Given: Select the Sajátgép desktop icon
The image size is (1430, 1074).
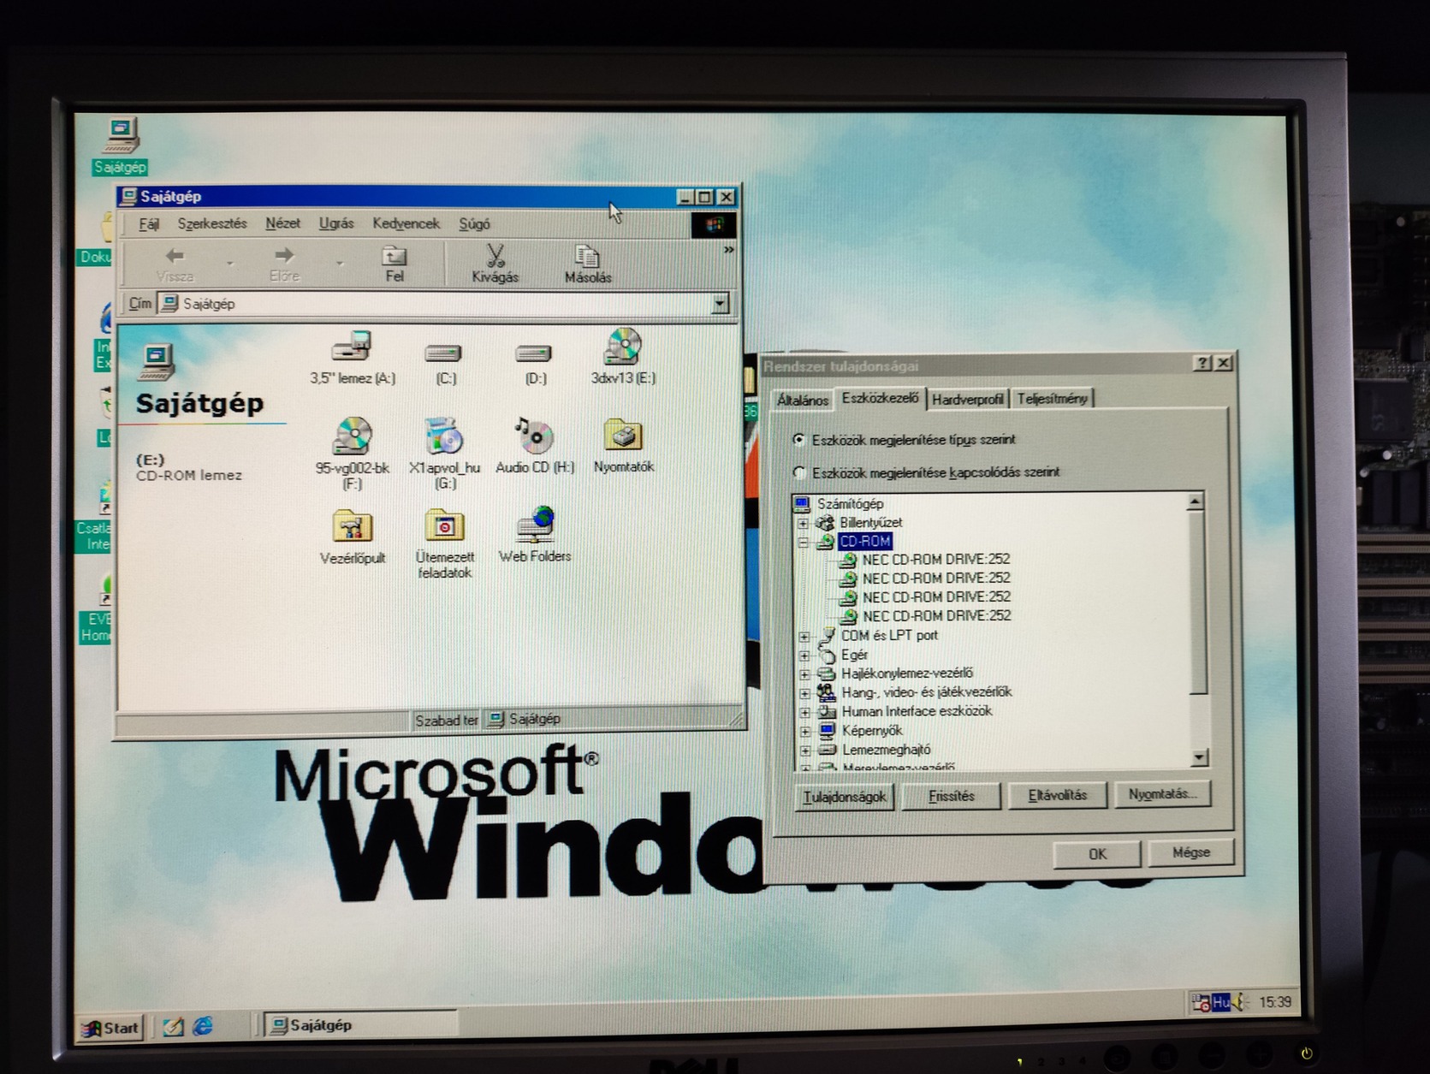Looking at the screenshot, I should pyautogui.click(x=121, y=146).
